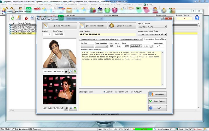Click the Rastrear Telefone field in Pesquisa window

184,18
